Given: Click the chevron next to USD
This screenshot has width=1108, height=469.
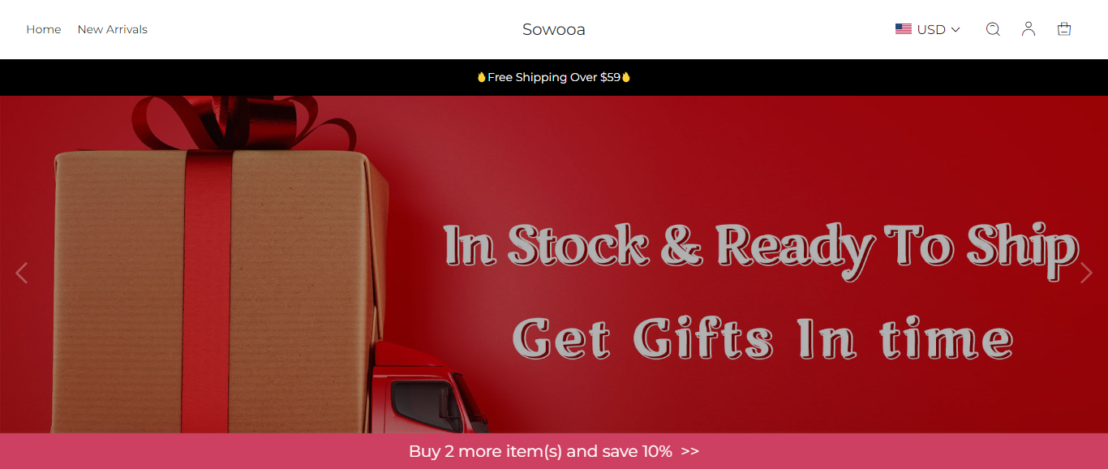Looking at the screenshot, I should click(956, 30).
